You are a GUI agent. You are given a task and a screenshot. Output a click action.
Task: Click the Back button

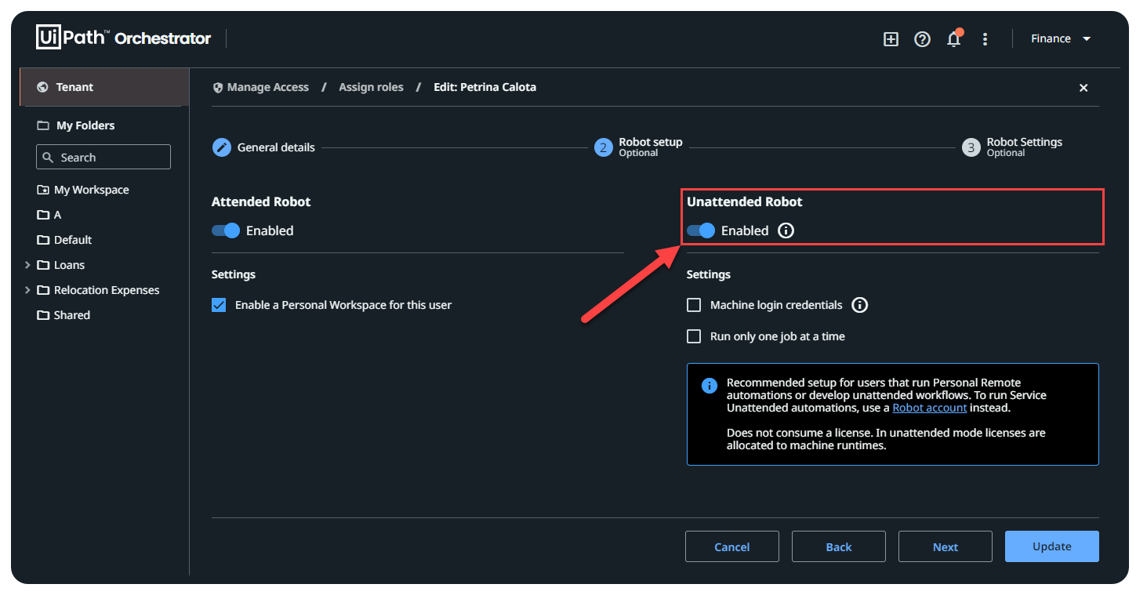[x=839, y=546]
